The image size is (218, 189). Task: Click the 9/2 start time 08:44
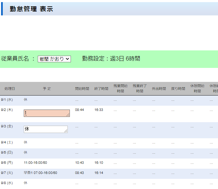coord(79,110)
